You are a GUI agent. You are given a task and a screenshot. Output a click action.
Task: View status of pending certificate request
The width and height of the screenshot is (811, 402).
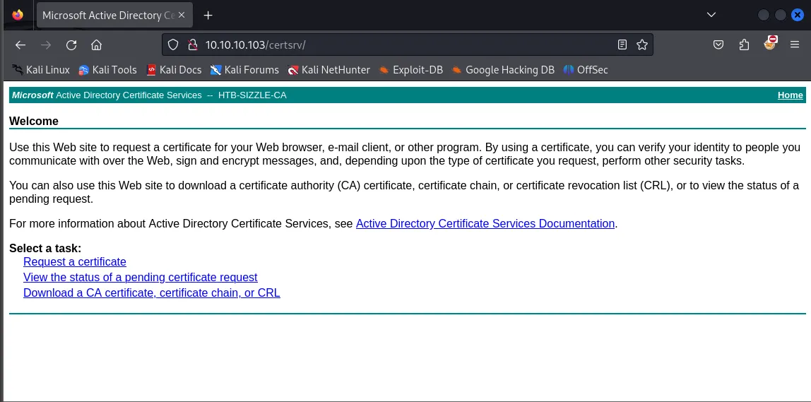pos(141,278)
